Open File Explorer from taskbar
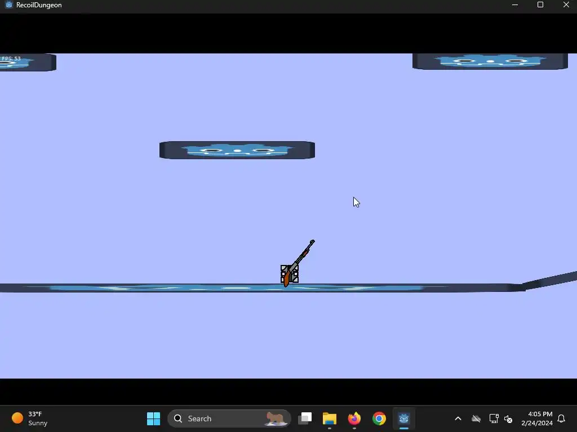This screenshot has height=432, width=577. point(329,418)
